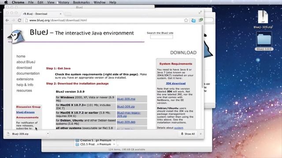Image resolution: width=282 pixels, height=158 pixels.
Task: Open the Chrome settings menu icon
Action: pos(200,20)
